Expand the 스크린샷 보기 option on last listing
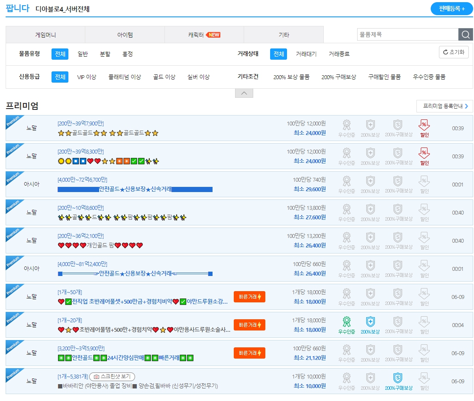Viewport: 474px width, 401px height. [x=111, y=376]
